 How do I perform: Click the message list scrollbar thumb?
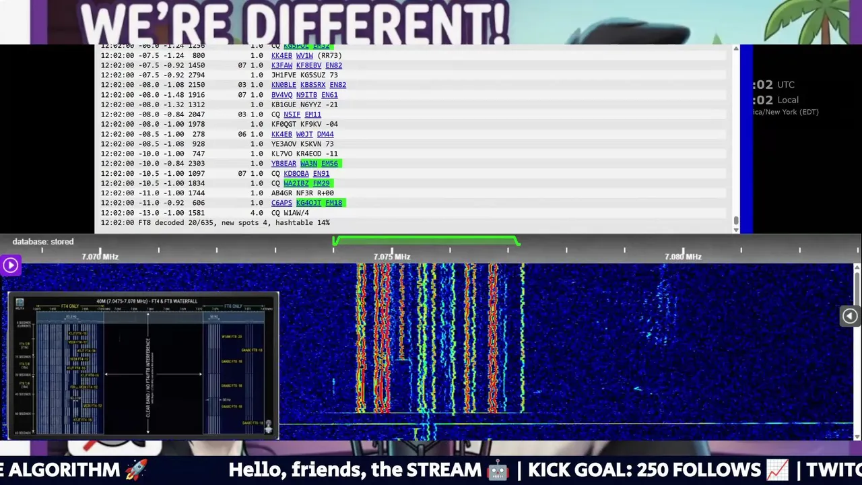[735, 220]
